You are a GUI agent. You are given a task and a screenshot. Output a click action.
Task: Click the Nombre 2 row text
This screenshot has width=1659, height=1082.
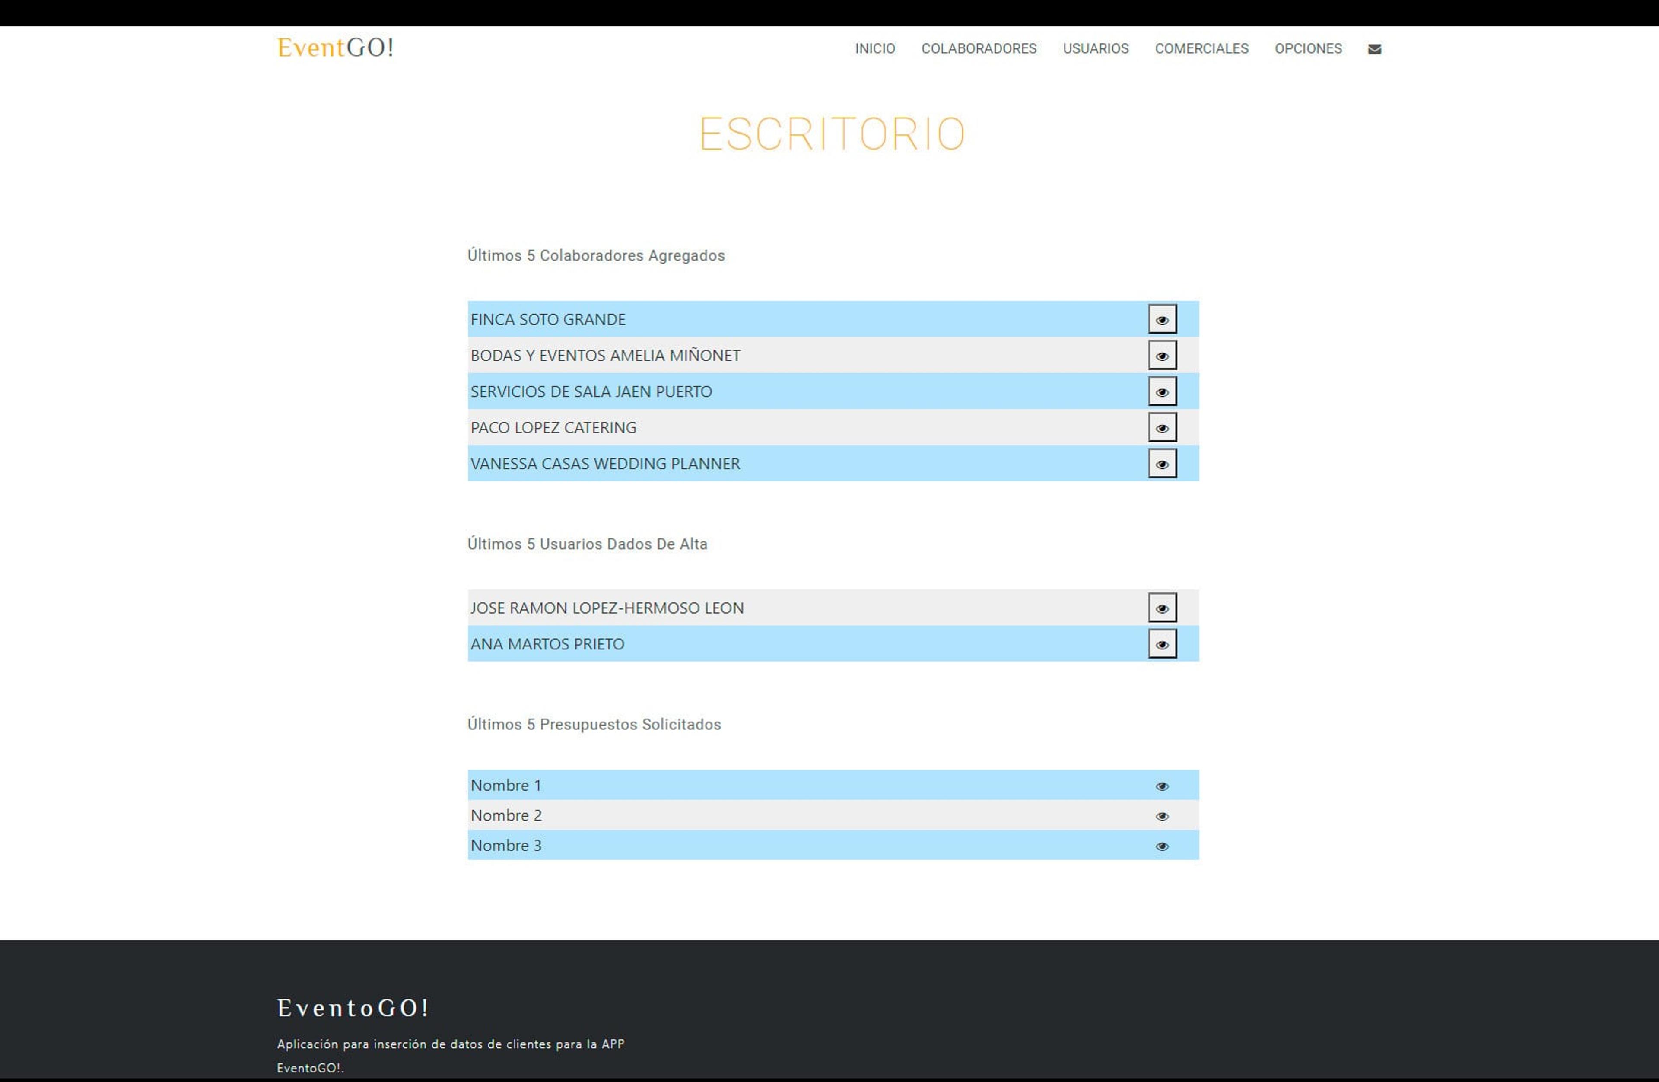click(506, 816)
